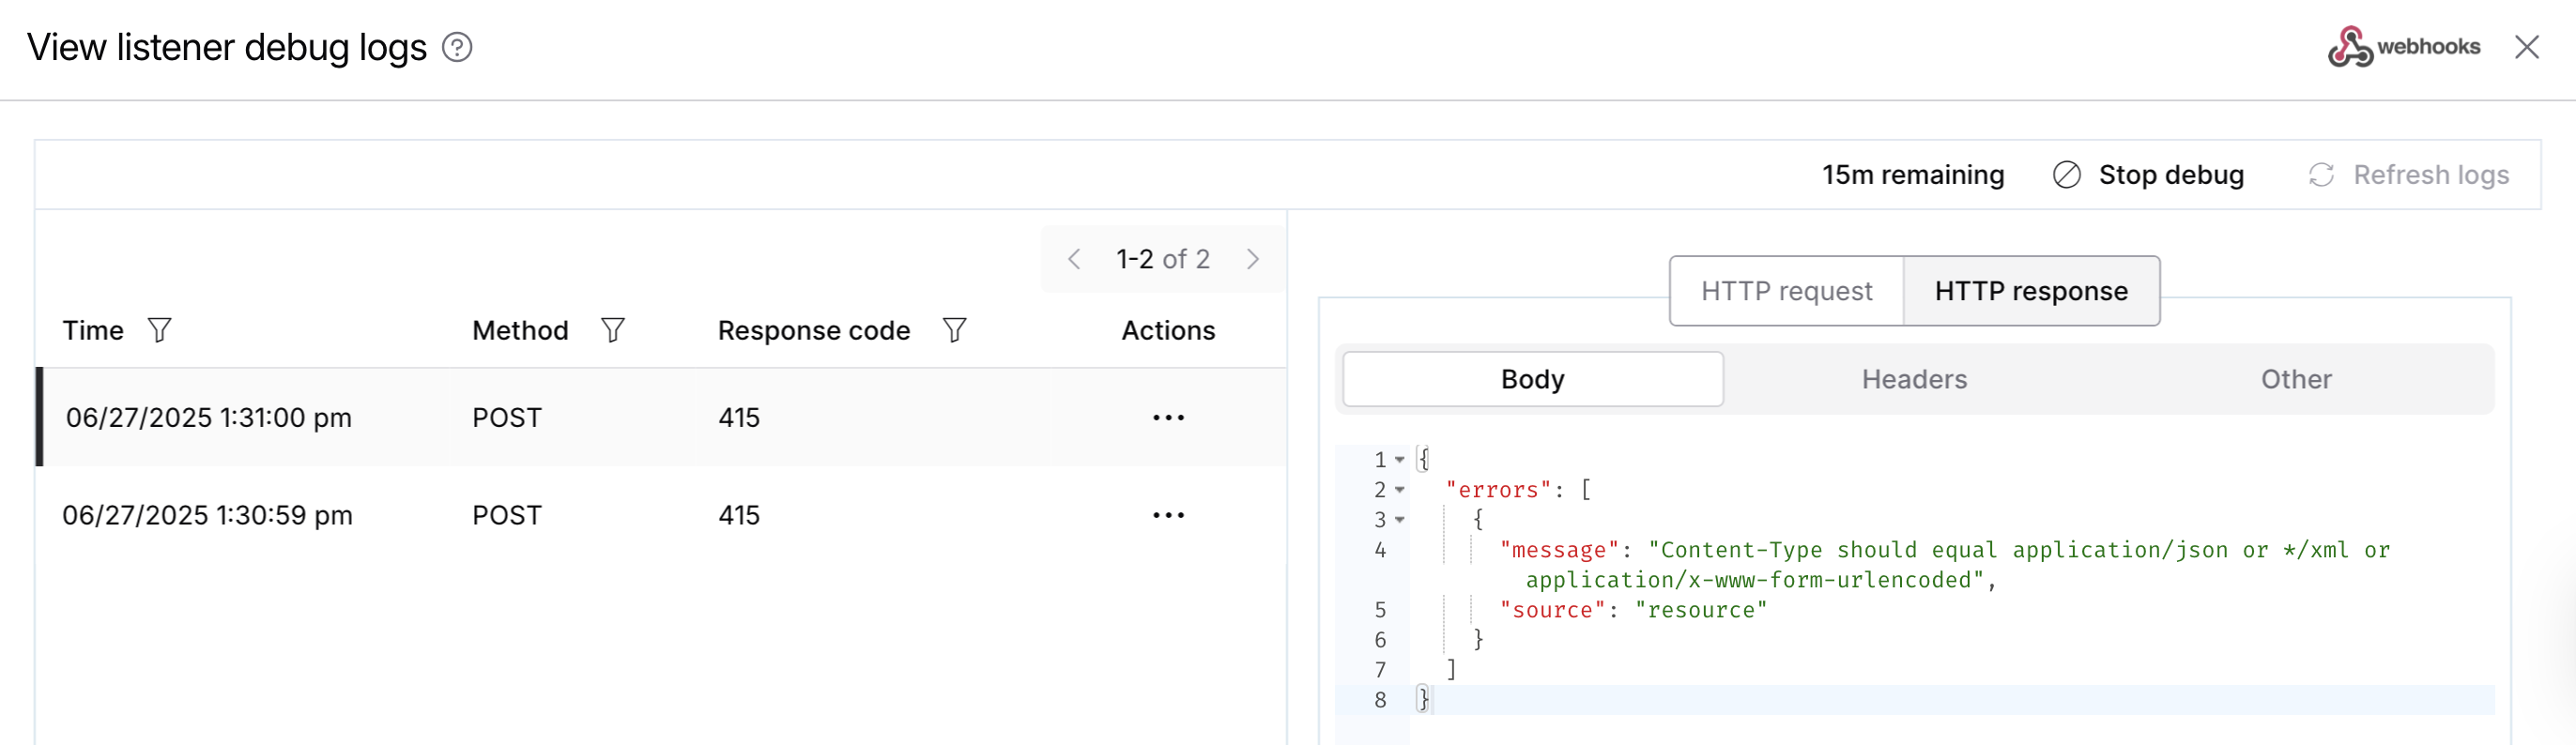
Task: Select log row 06/27/2025 1:31:00 pm
Action: point(661,418)
